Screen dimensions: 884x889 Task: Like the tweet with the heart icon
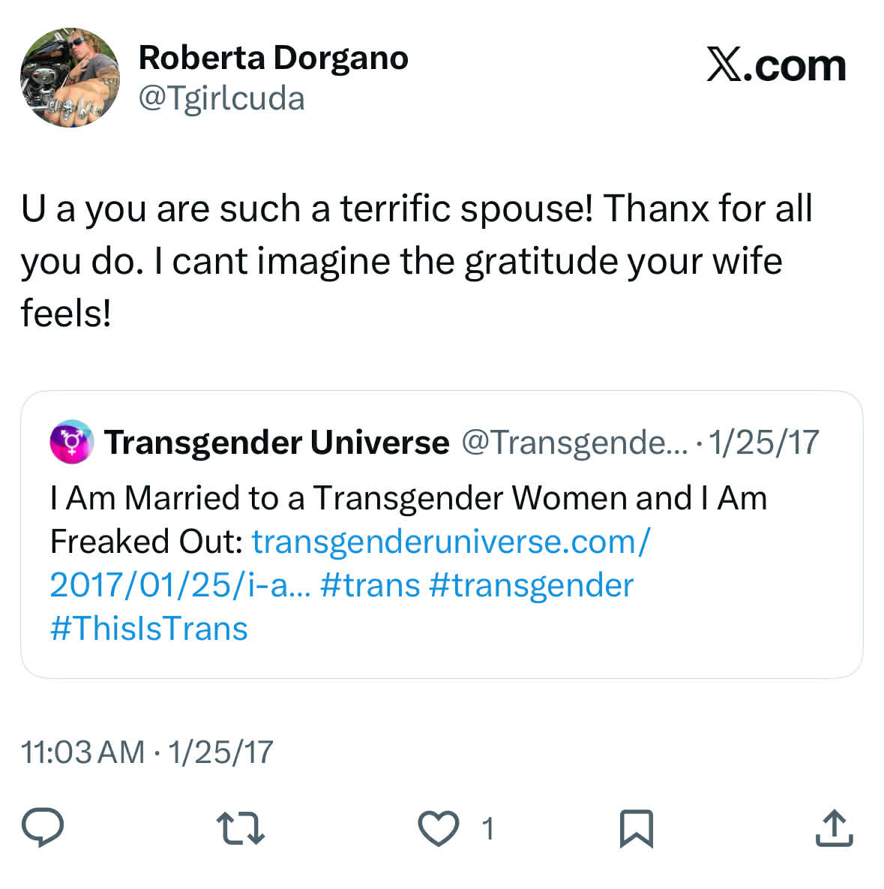(438, 829)
